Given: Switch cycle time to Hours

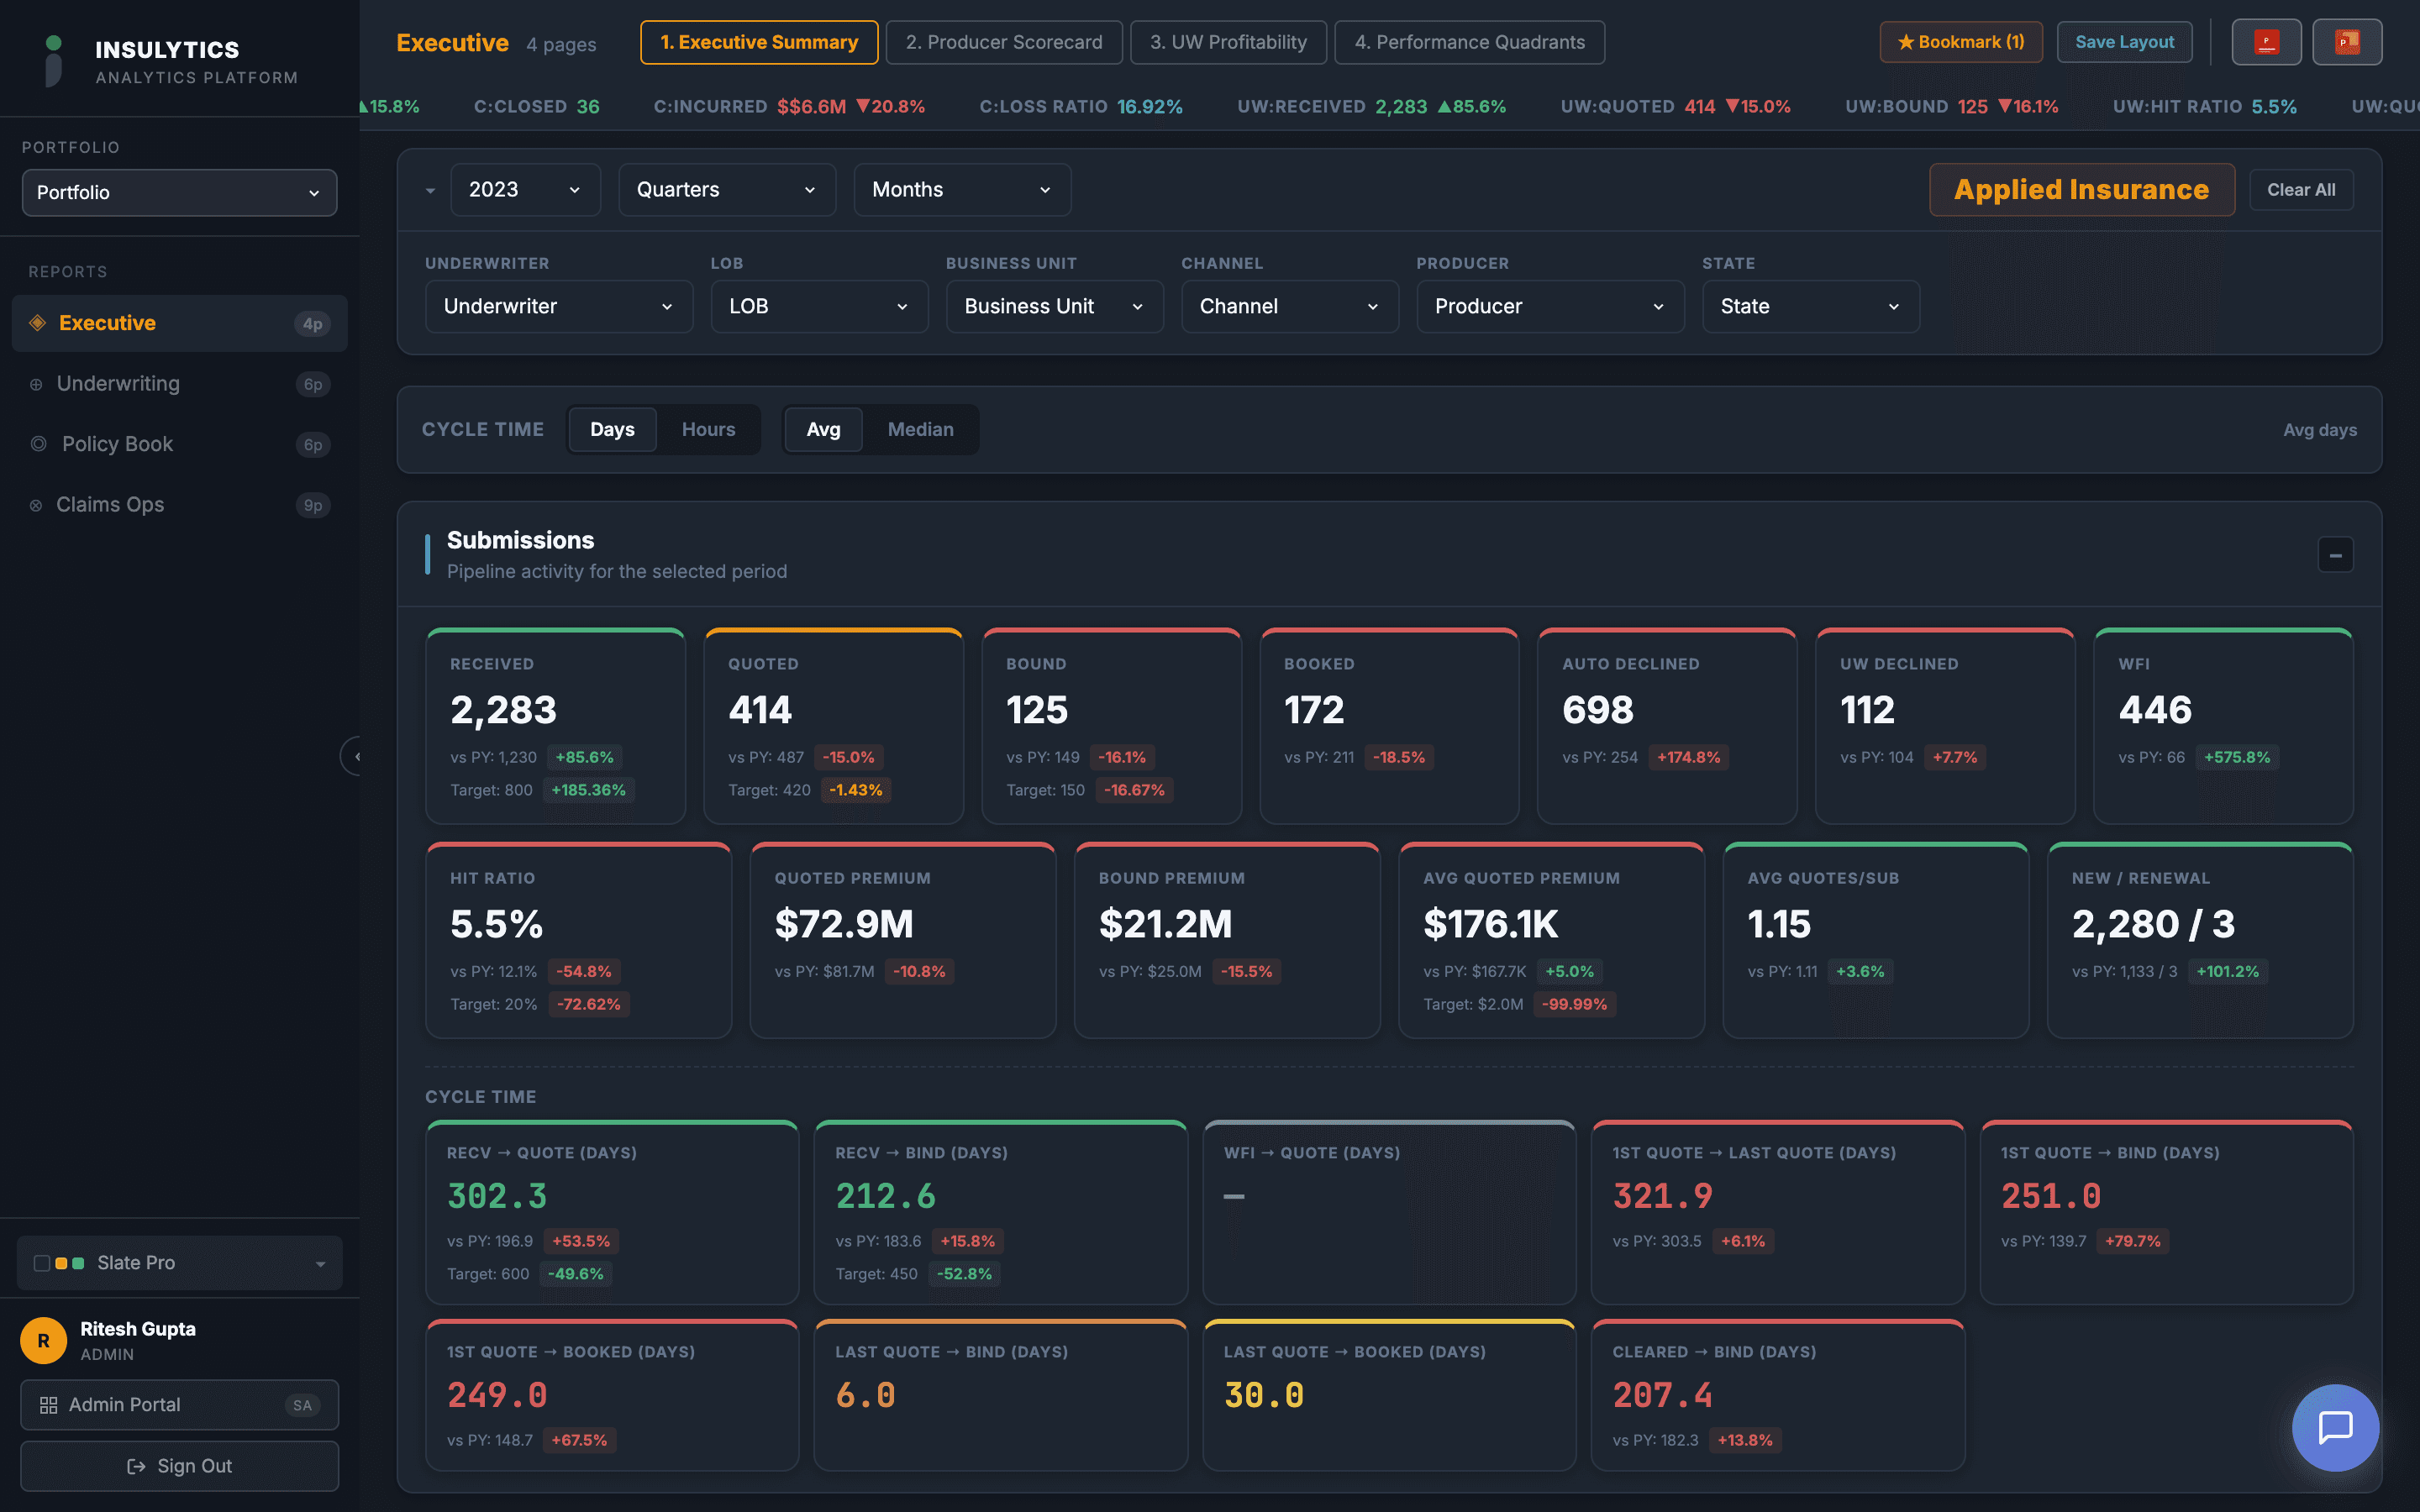Looking at the screenshot, I should pyautogui.click(x=708, y=429).
